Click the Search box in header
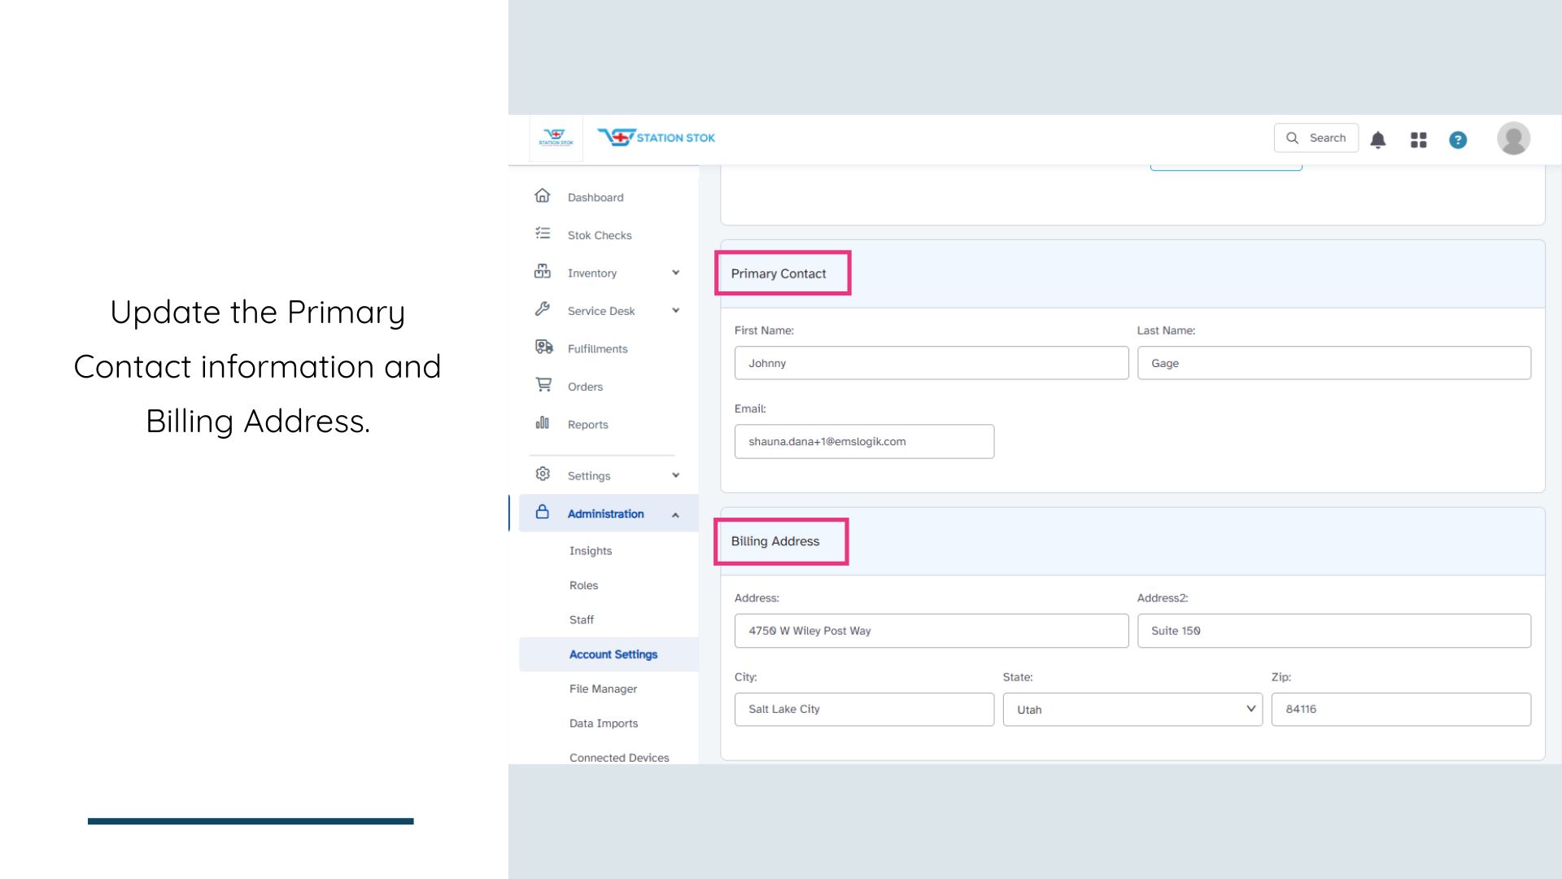This screenshot has width=1562, height=879. tap(1315, 138)
